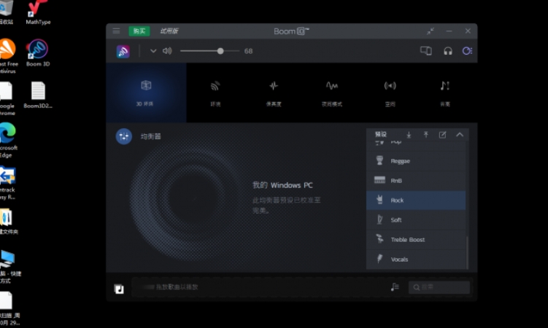Select the Ambience effect tab
Image resolution: width=548 pixels, height=328 pixels.
point(215,93)
